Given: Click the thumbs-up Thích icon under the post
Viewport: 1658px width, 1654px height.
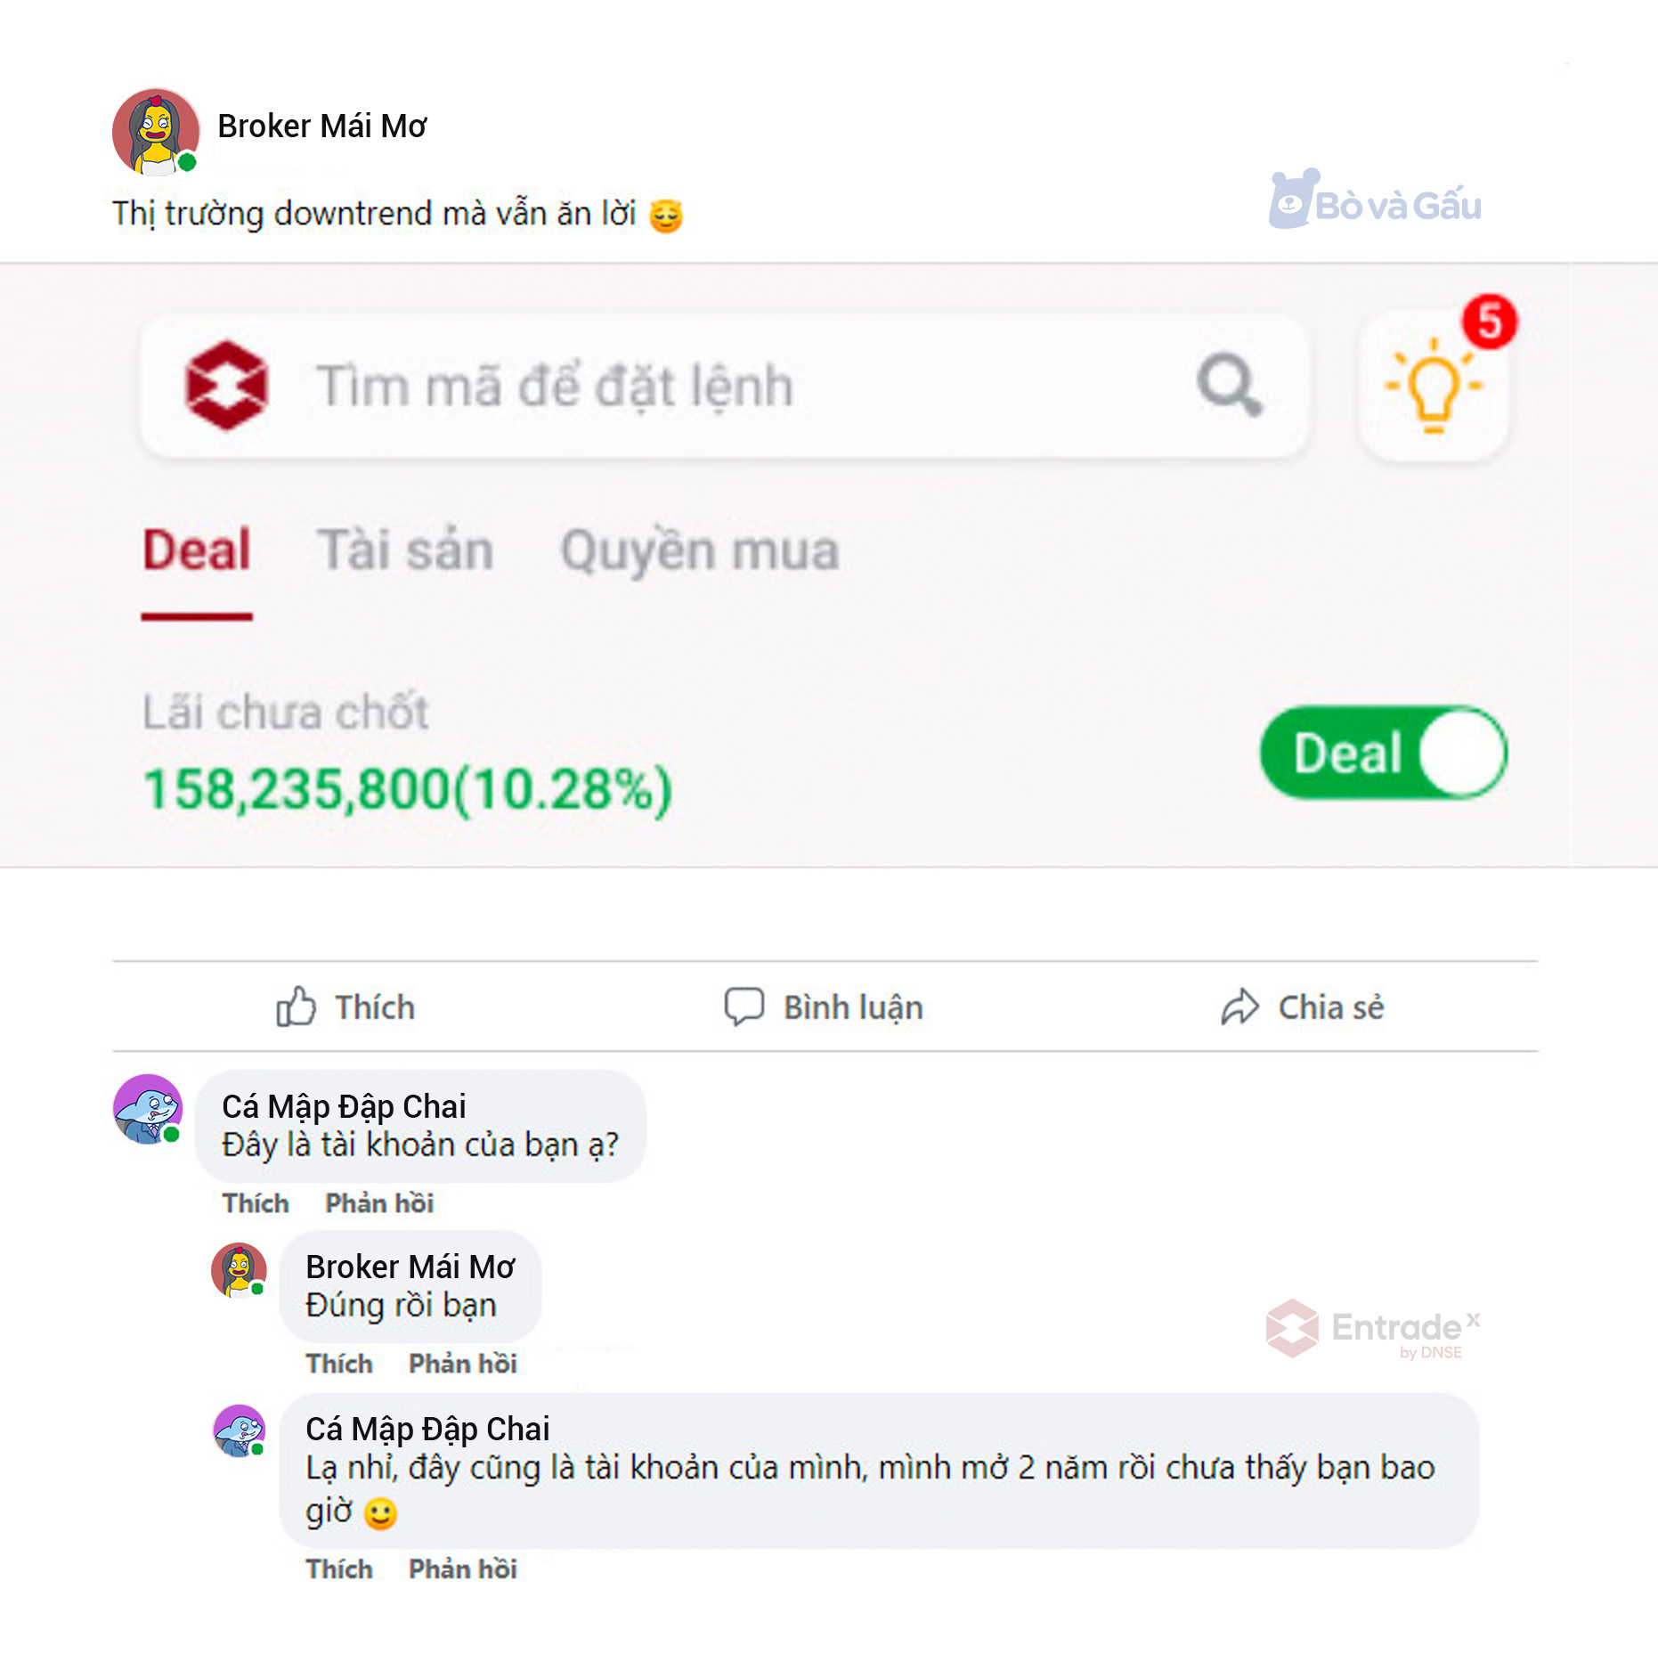Looking at the screenshot, I should (x=296, y=1006).
